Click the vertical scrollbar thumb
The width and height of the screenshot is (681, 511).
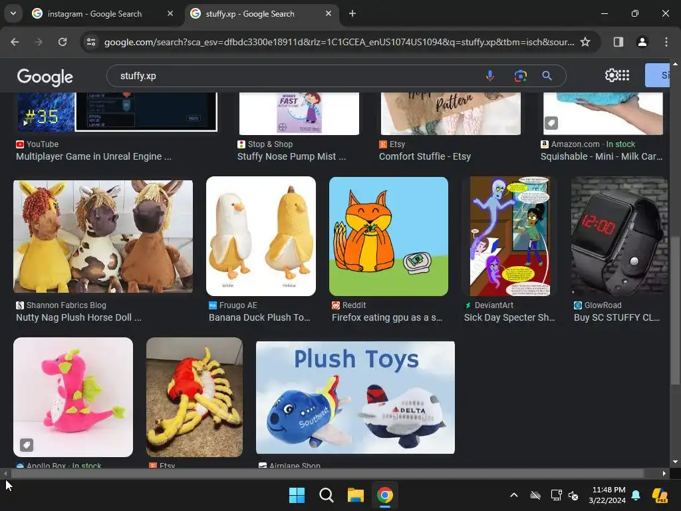pos(675,310)
